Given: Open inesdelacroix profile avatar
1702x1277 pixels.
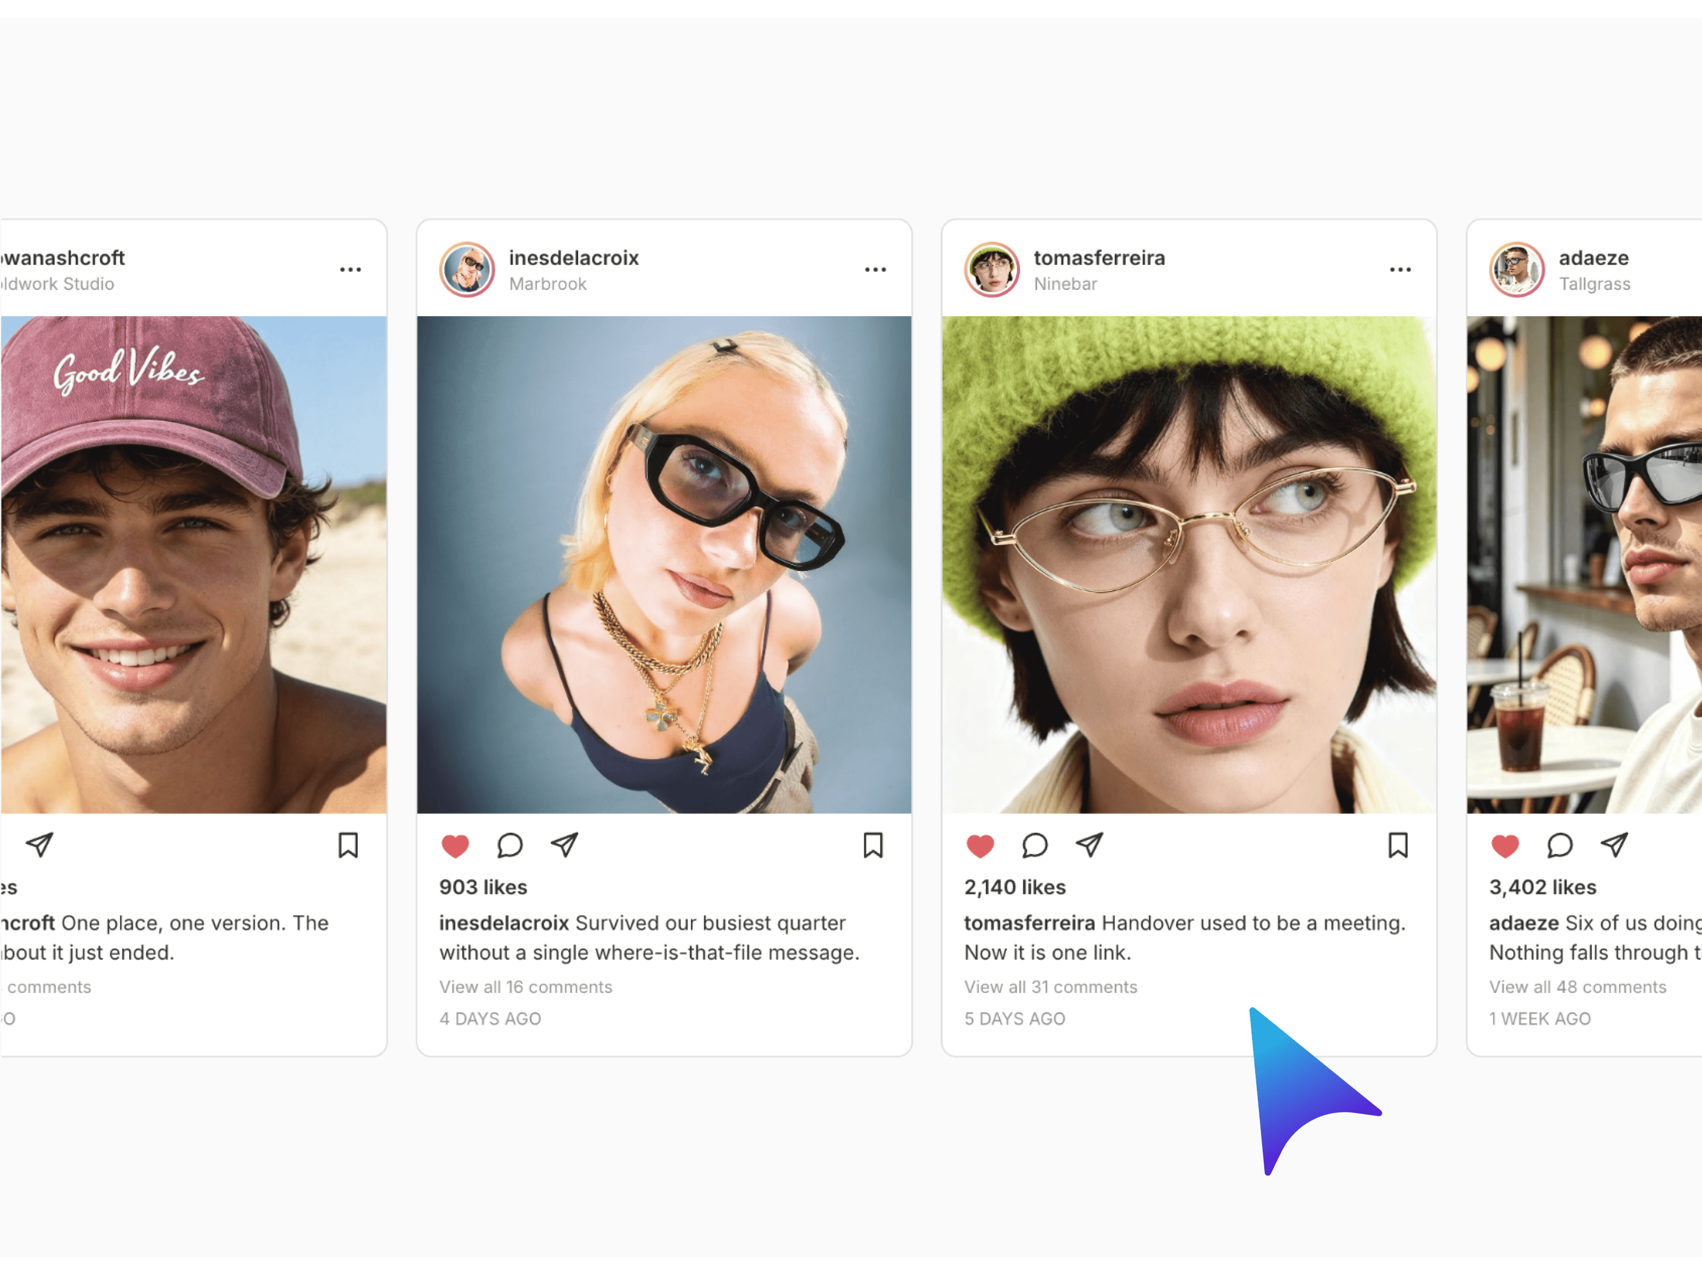Looking at the screenshot, I should point(467,269).
